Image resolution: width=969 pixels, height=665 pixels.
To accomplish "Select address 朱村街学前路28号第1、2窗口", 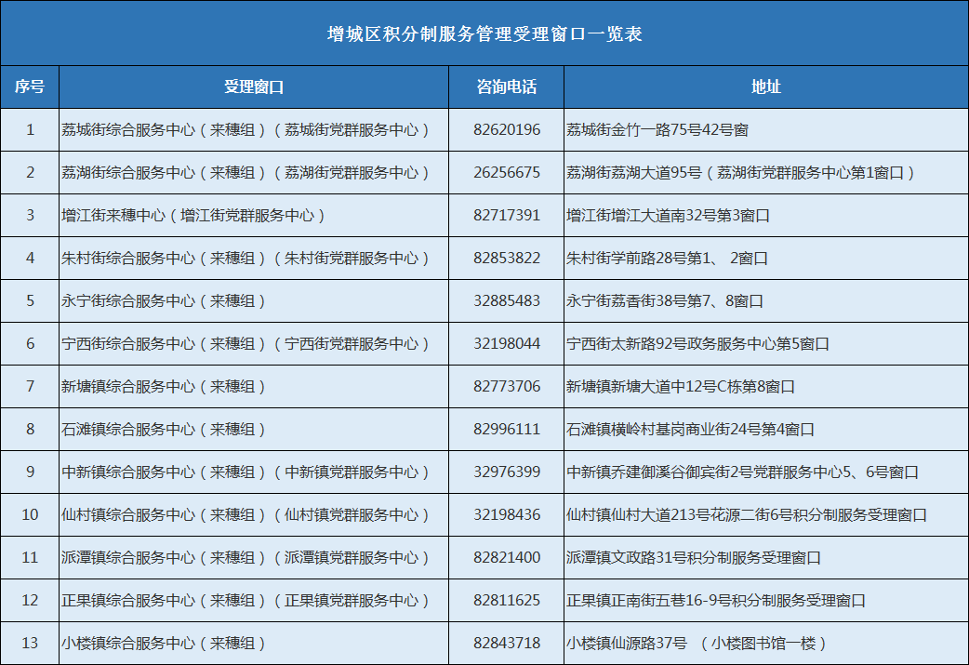I will coord(668,258).
